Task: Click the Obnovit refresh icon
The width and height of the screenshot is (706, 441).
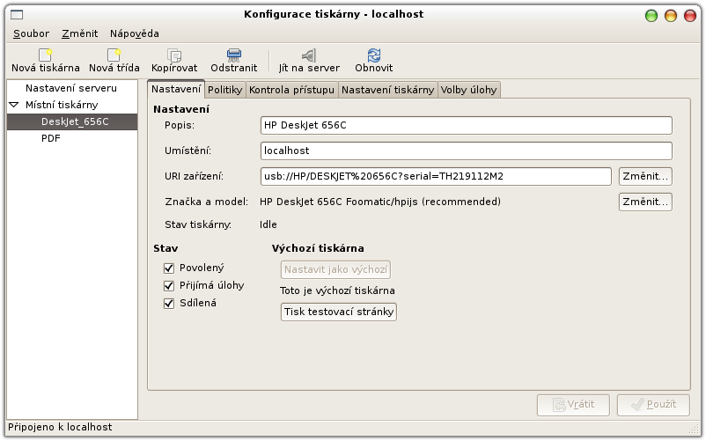Action: 374,55
